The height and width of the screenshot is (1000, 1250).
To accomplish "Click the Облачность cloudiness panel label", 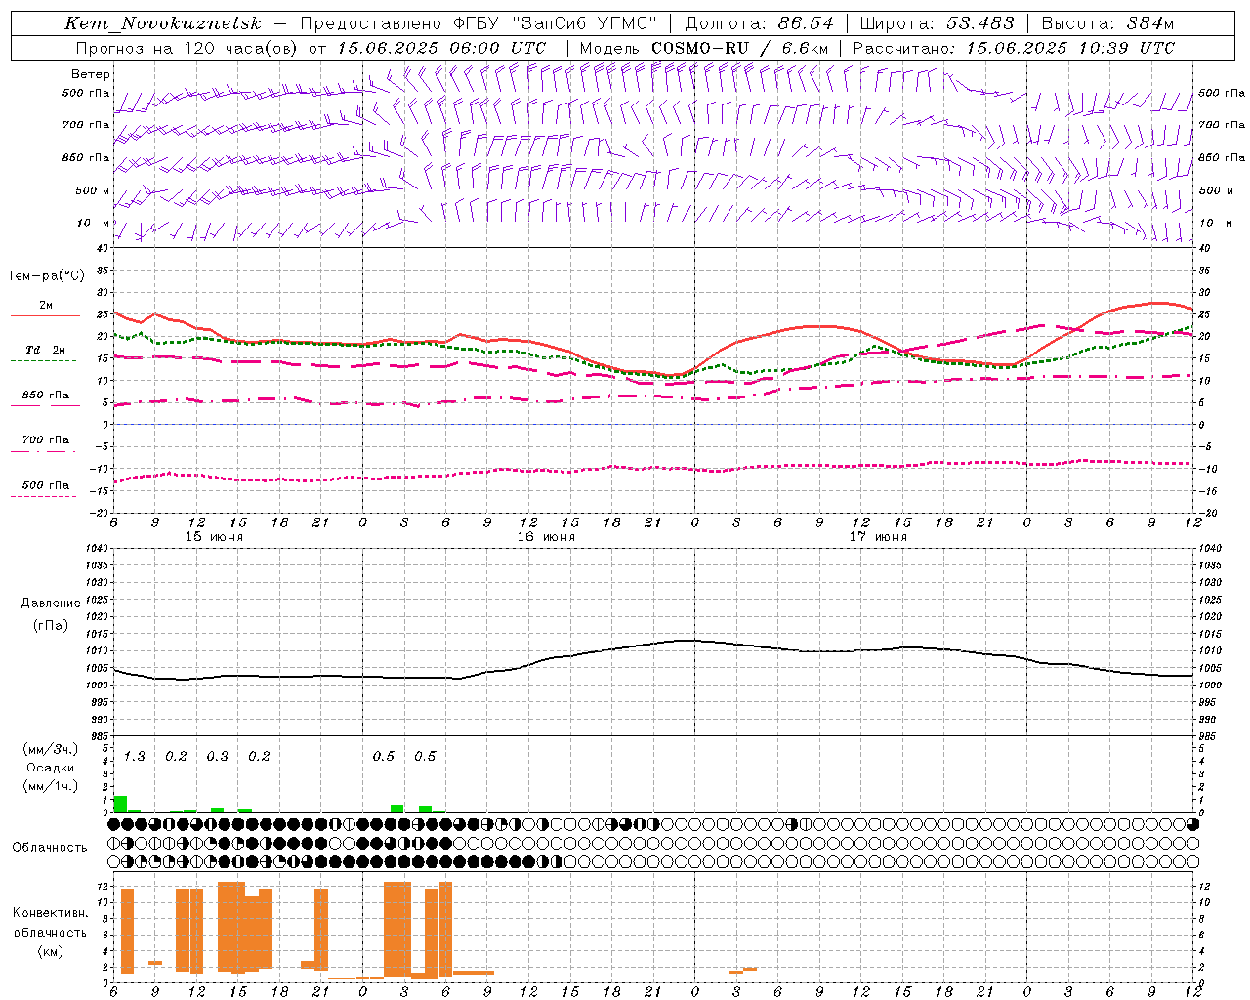I will click(50, 847).
